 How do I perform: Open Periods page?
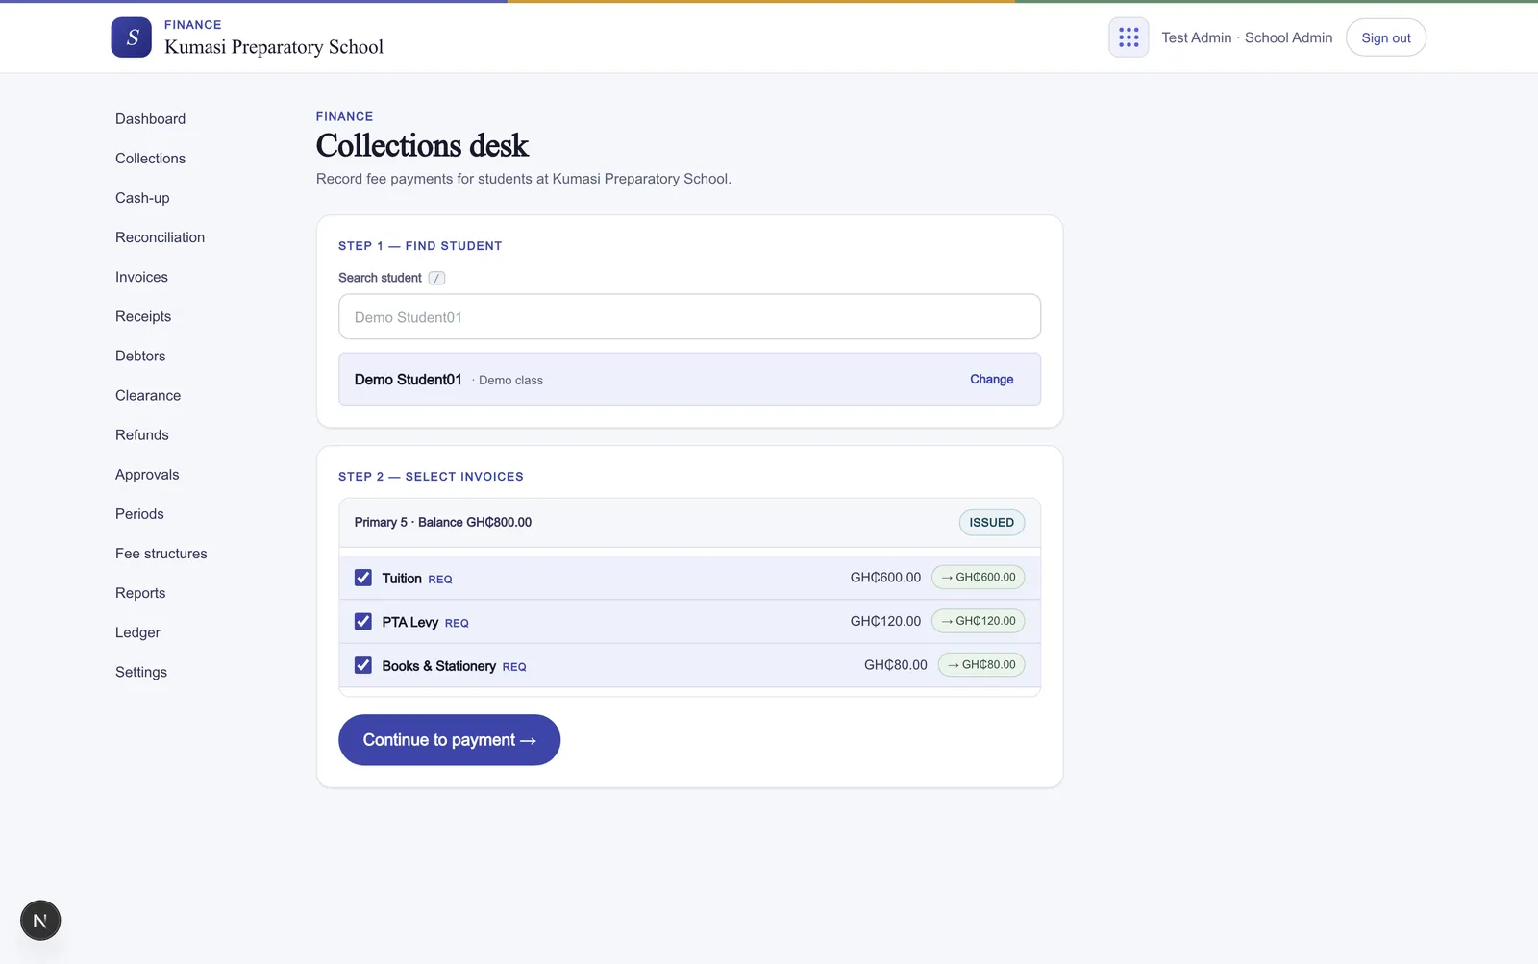click(x=139, y=514)
